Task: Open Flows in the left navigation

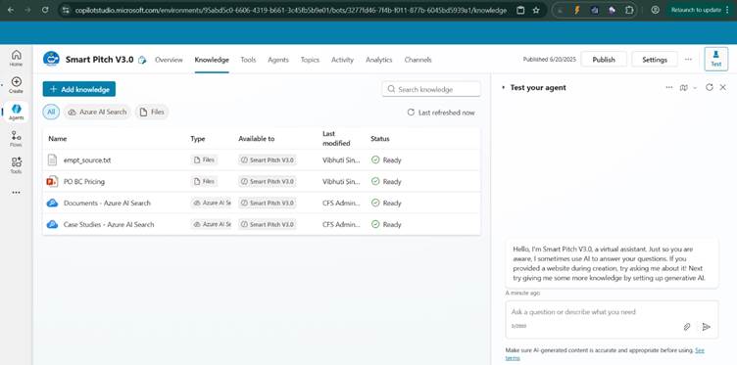Action: tap(16, 139)
